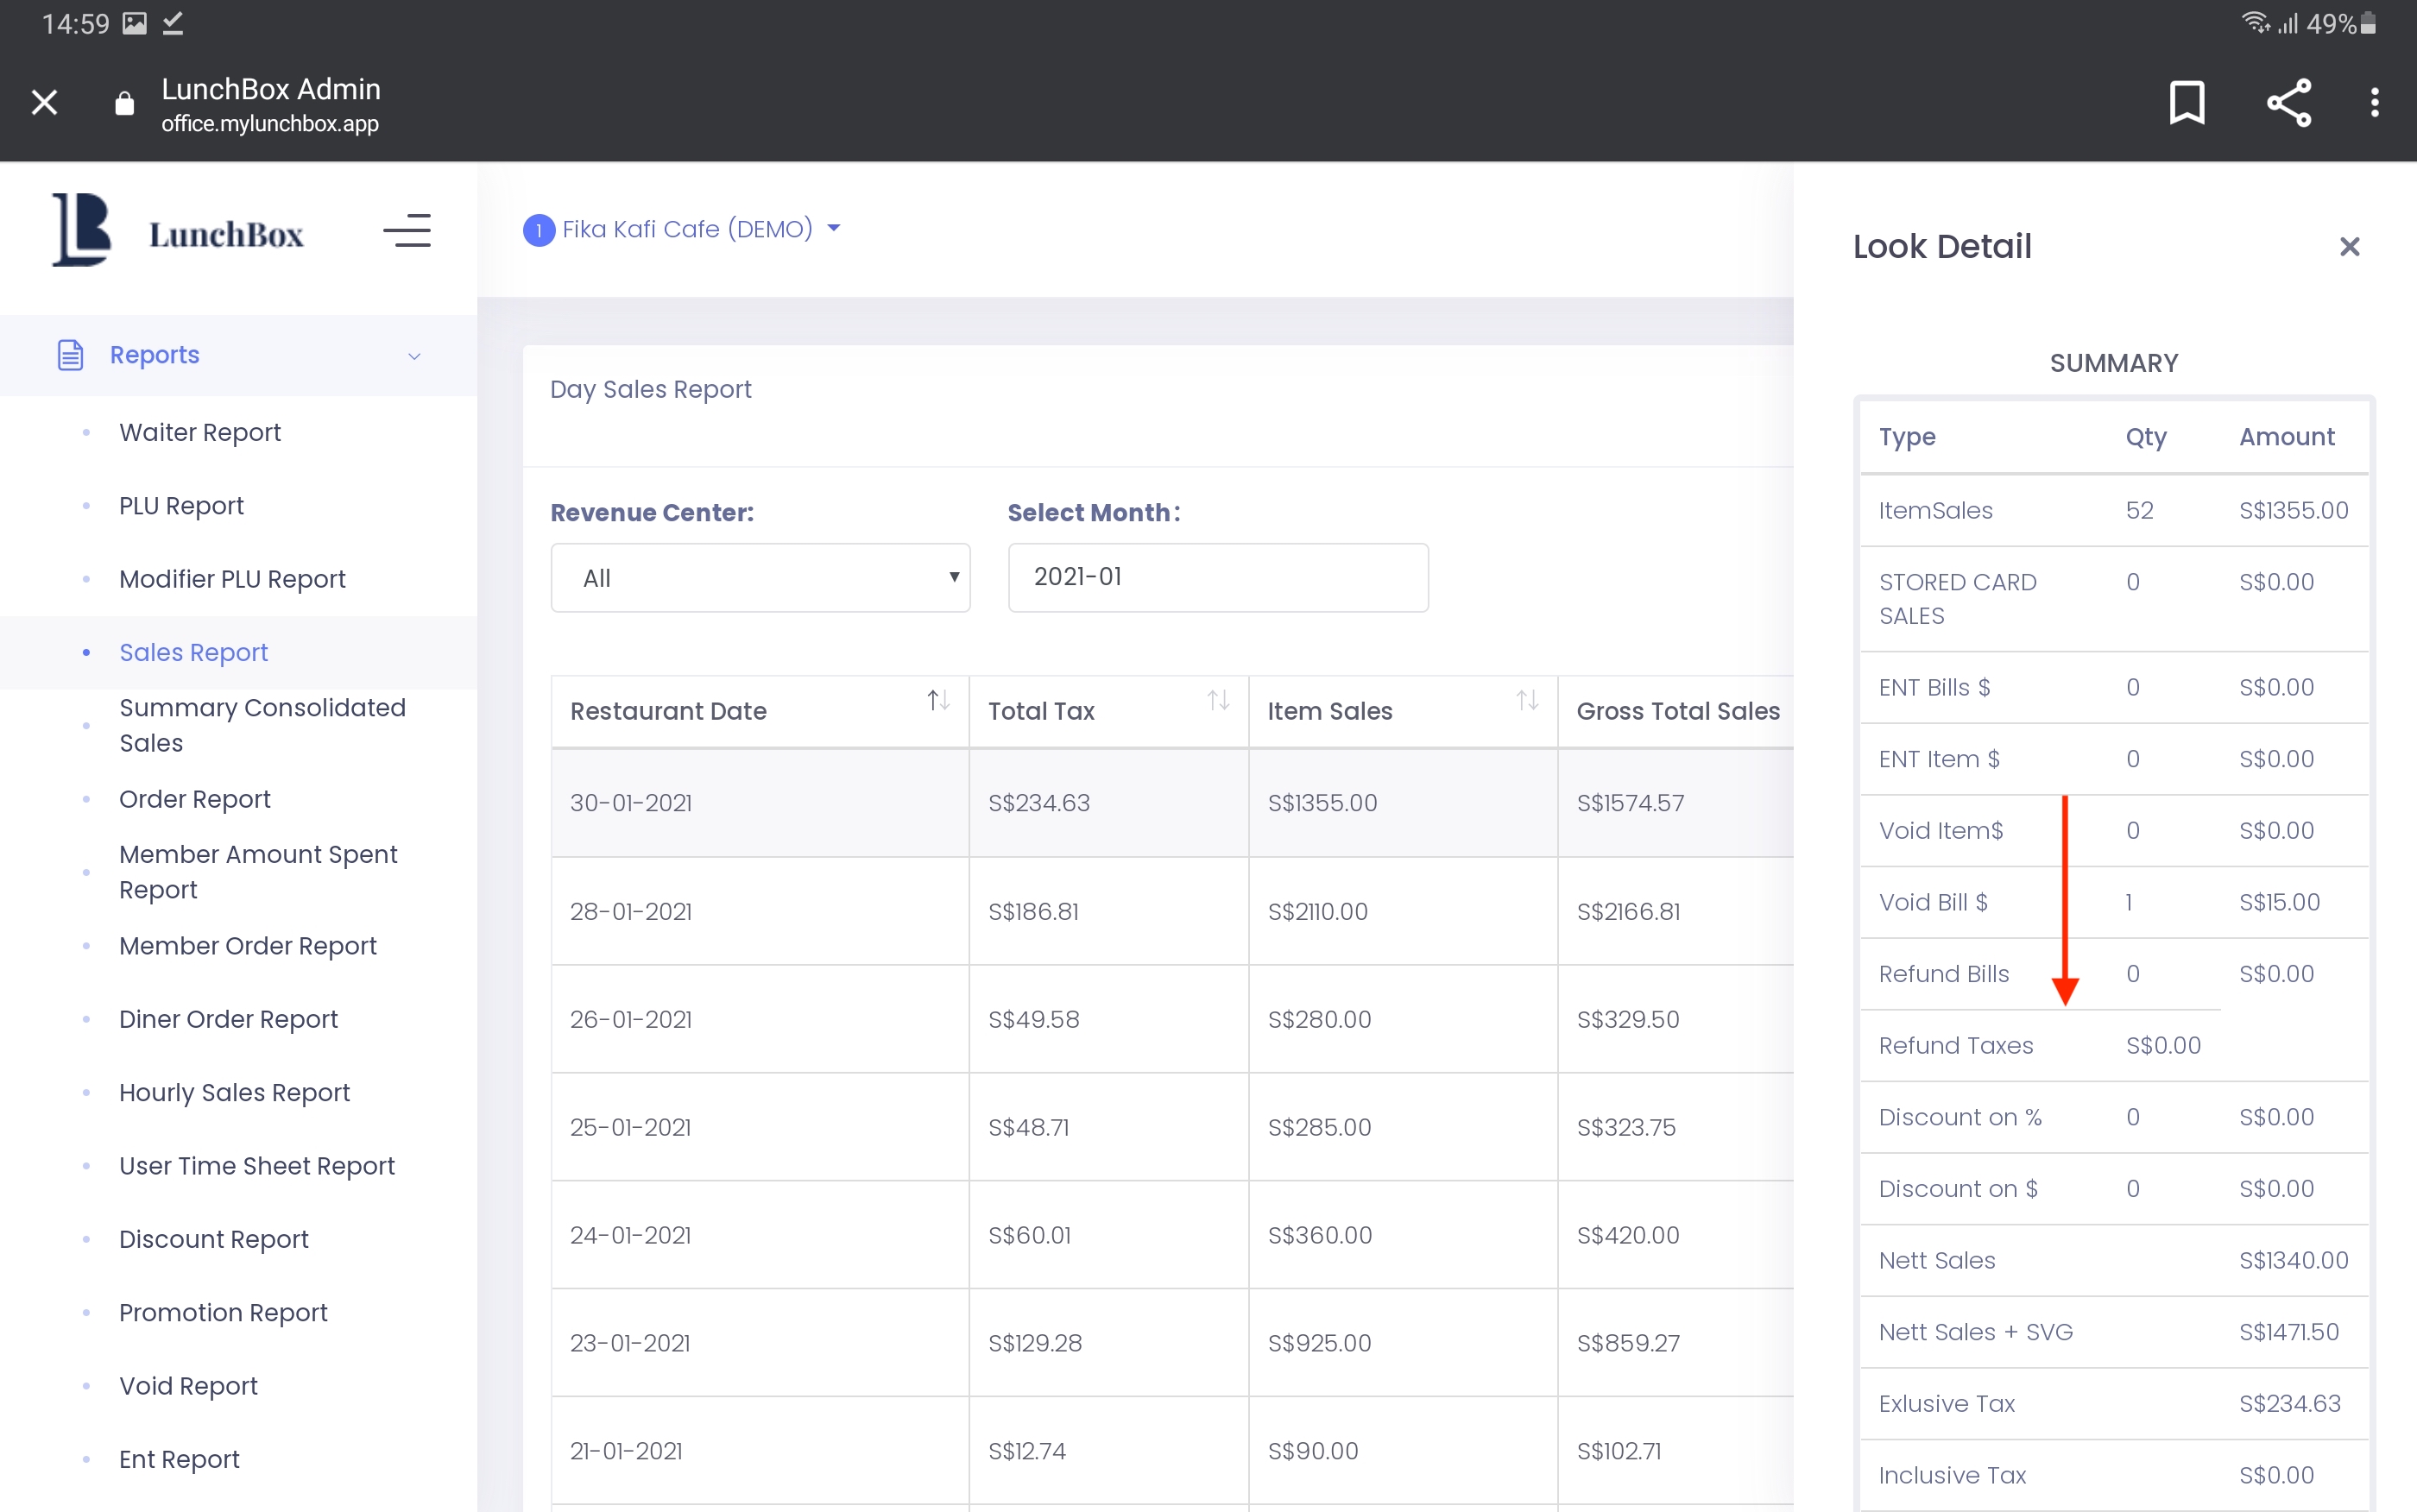Open the Waiter Report menu item

(x=200, y=432)
